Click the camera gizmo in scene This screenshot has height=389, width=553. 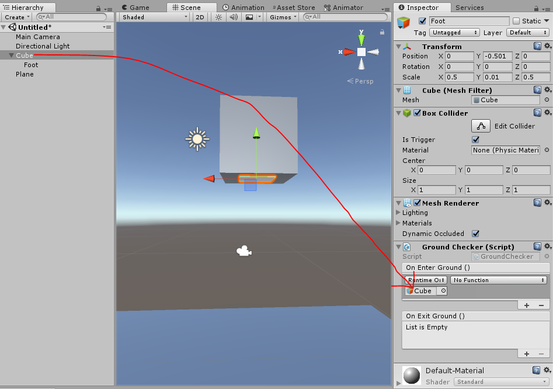[244, 251]
